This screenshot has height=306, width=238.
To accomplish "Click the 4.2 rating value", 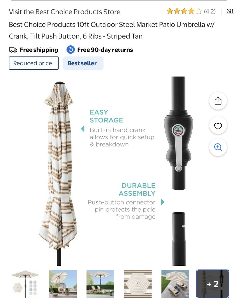I will click(x=210, y=11).
